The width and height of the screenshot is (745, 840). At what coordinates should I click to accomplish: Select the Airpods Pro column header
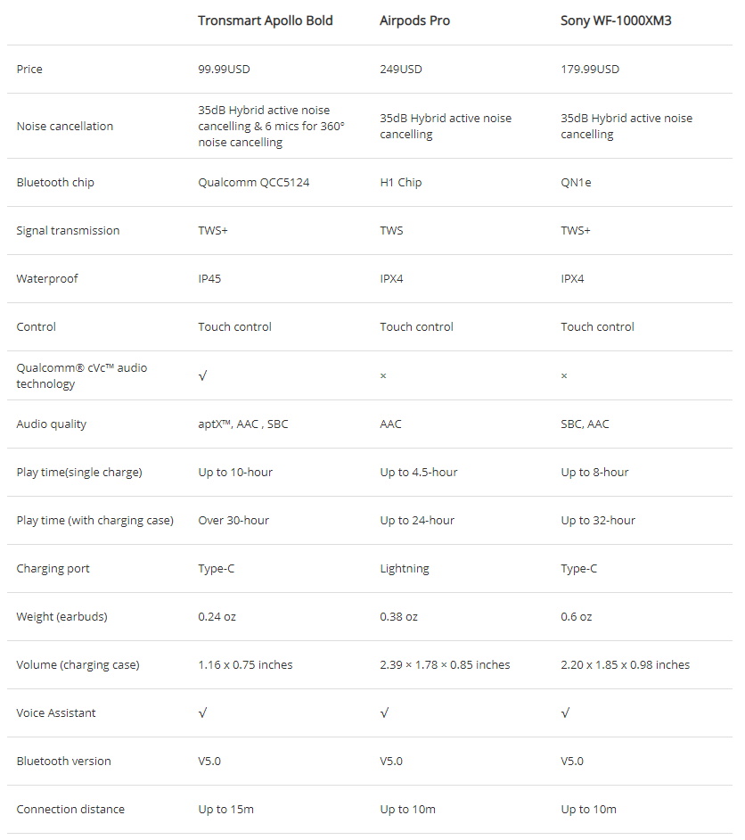pos(414,21)
